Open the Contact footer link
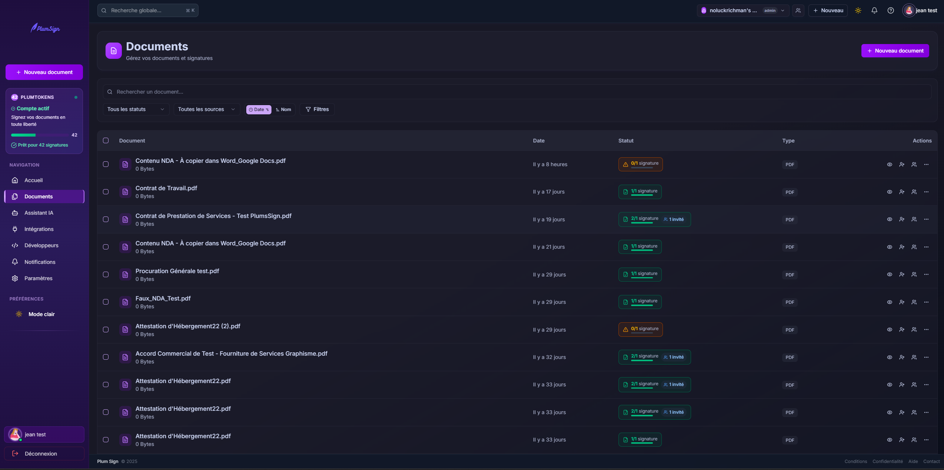944x470 pixels. pos(931,461)
